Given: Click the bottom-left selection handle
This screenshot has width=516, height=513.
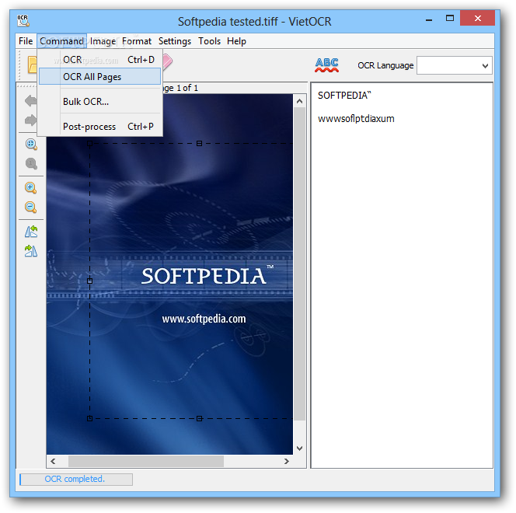Looking at the screenshot, I should point(89,418).
